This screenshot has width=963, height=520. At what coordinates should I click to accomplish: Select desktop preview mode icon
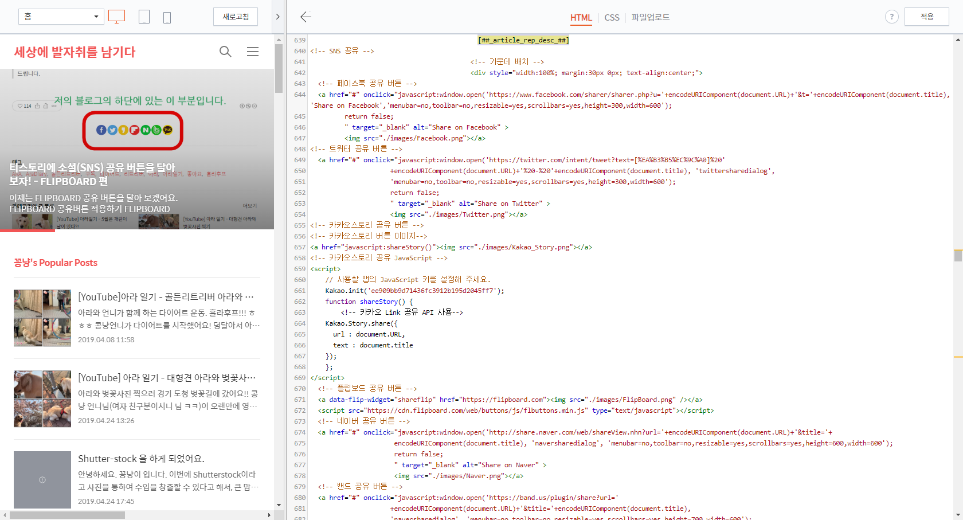(x=116, y=17)
